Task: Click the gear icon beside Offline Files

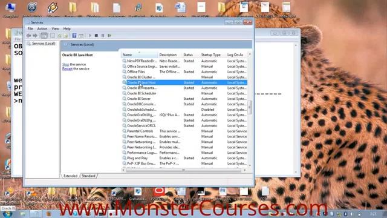Action: tap(125, 71)
